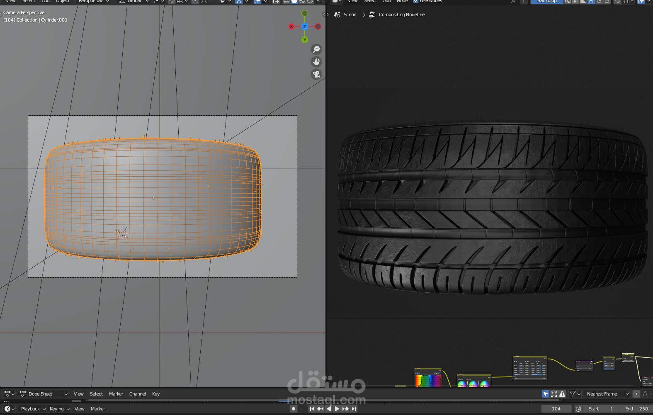Click the zoom magnifier icon in viewport
The height and width of the screenshot is (415, 653).
(x=316, y=49)
